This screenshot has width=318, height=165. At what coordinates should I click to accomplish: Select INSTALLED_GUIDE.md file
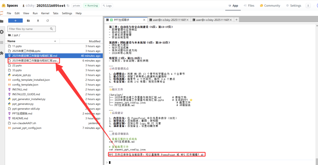point(54,94)
